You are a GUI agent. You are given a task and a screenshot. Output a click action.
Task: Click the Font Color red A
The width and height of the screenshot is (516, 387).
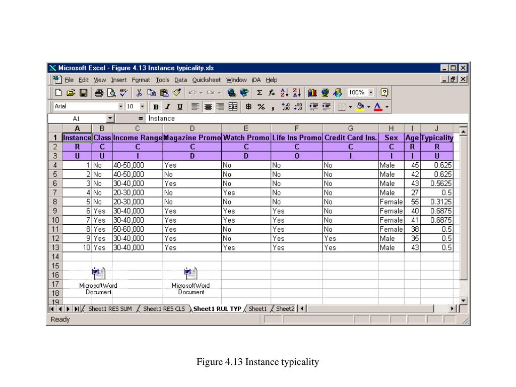coord(378,107)
